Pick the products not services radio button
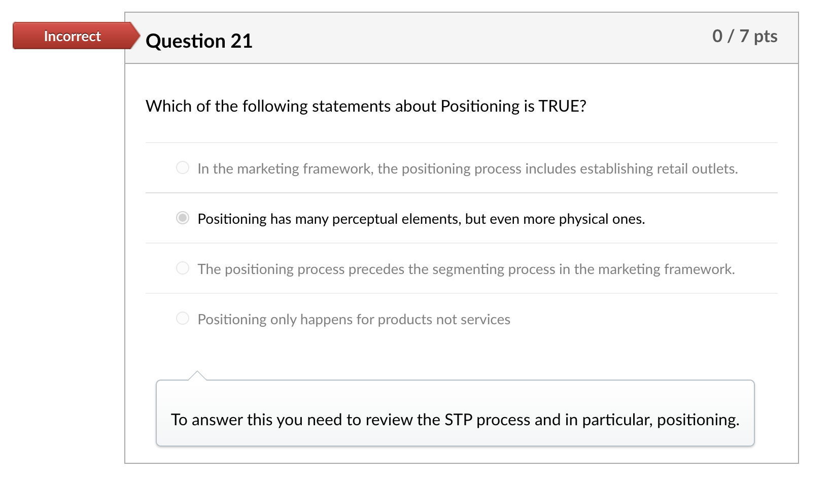Screen dimensions: 831x477 183,318
